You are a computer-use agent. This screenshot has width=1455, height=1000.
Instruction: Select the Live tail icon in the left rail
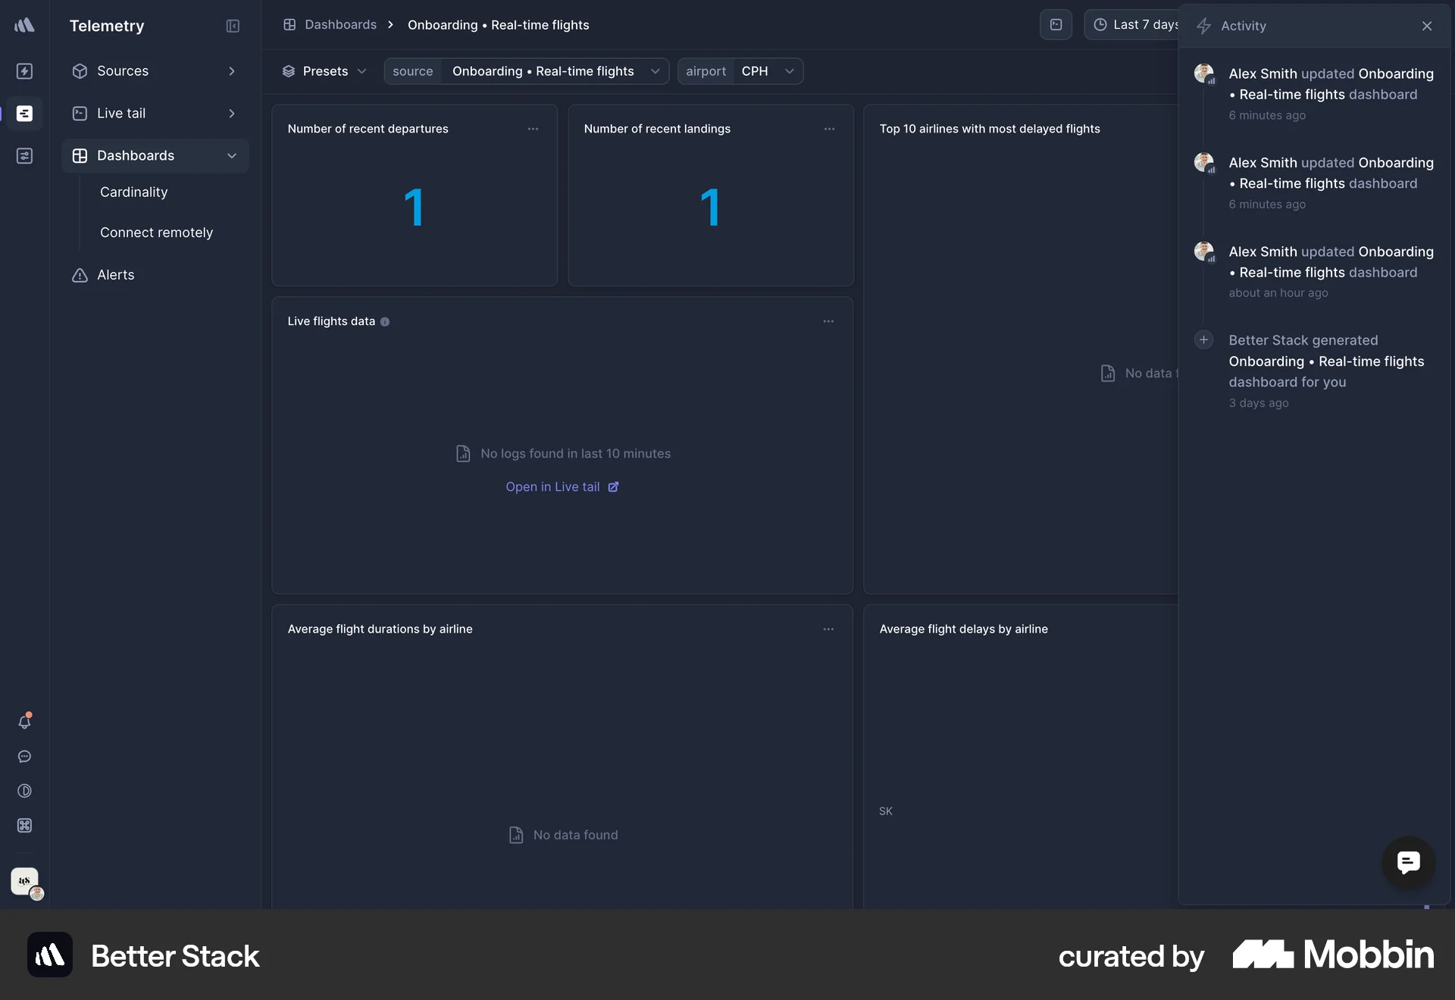[x=25, y=114]
